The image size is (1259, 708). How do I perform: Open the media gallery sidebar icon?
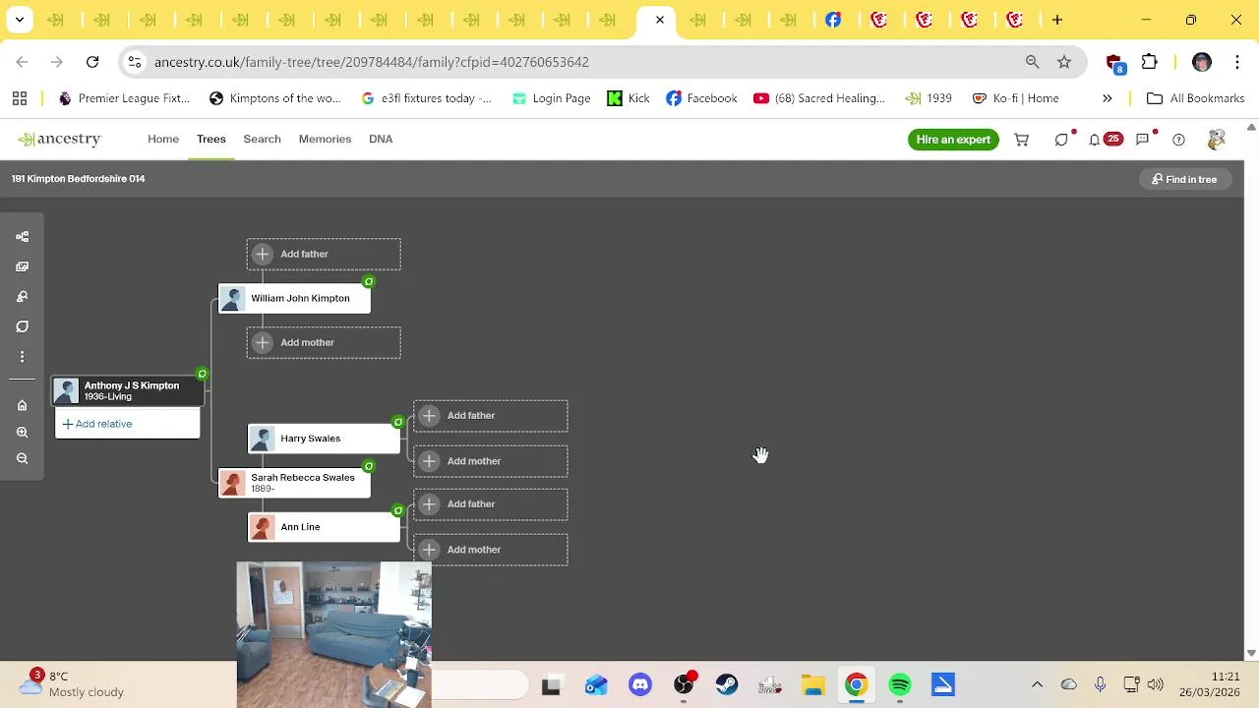coord(22,266)
